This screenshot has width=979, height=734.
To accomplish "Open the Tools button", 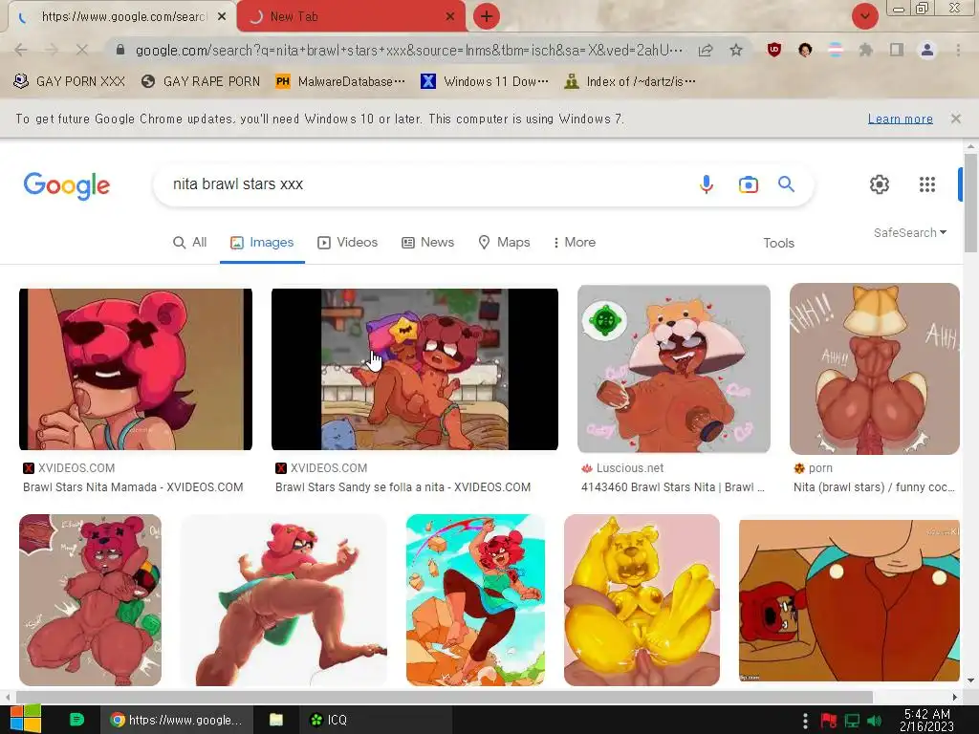I will 778,243.
